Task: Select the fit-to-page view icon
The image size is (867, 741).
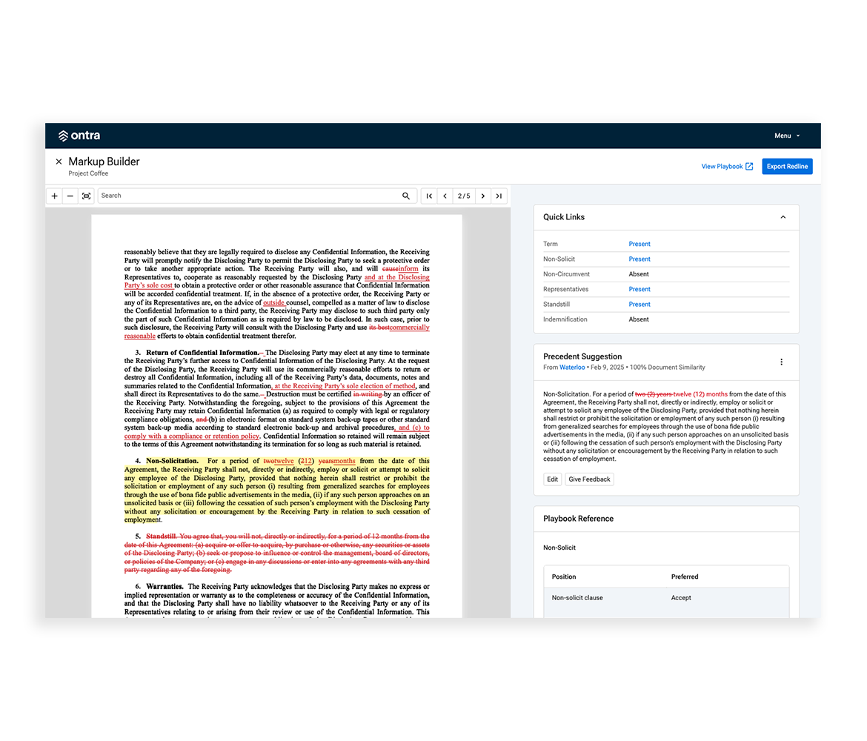Action: [87, 195]
